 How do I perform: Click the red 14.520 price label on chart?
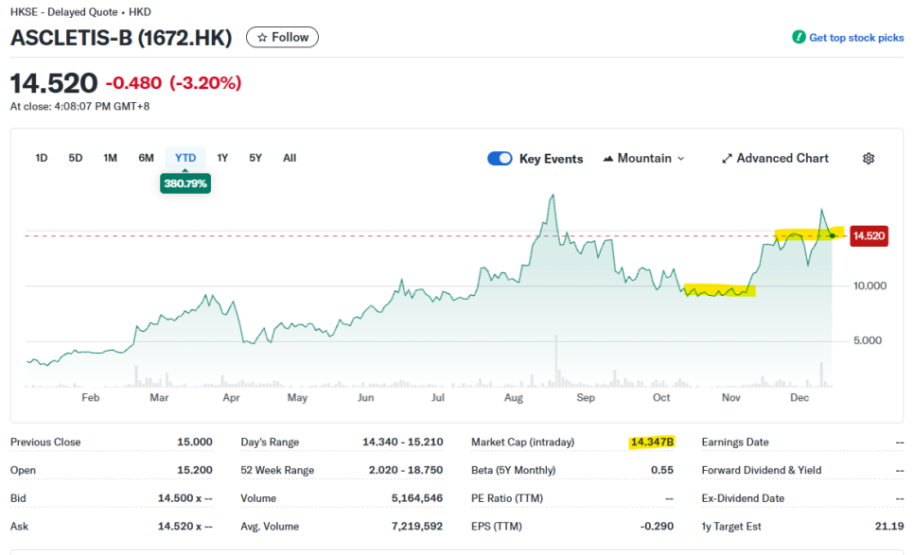(x=868, y=235)
